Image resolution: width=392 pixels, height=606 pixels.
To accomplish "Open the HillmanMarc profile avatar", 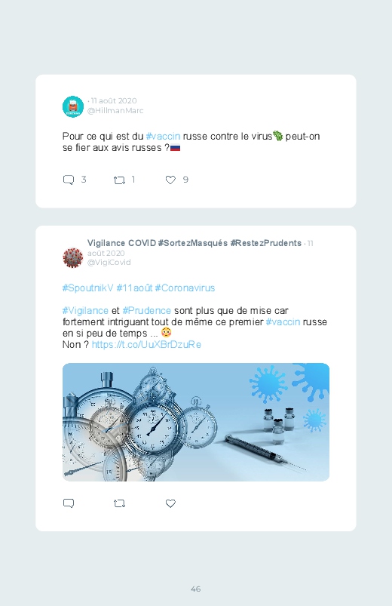I will (73, 106).
